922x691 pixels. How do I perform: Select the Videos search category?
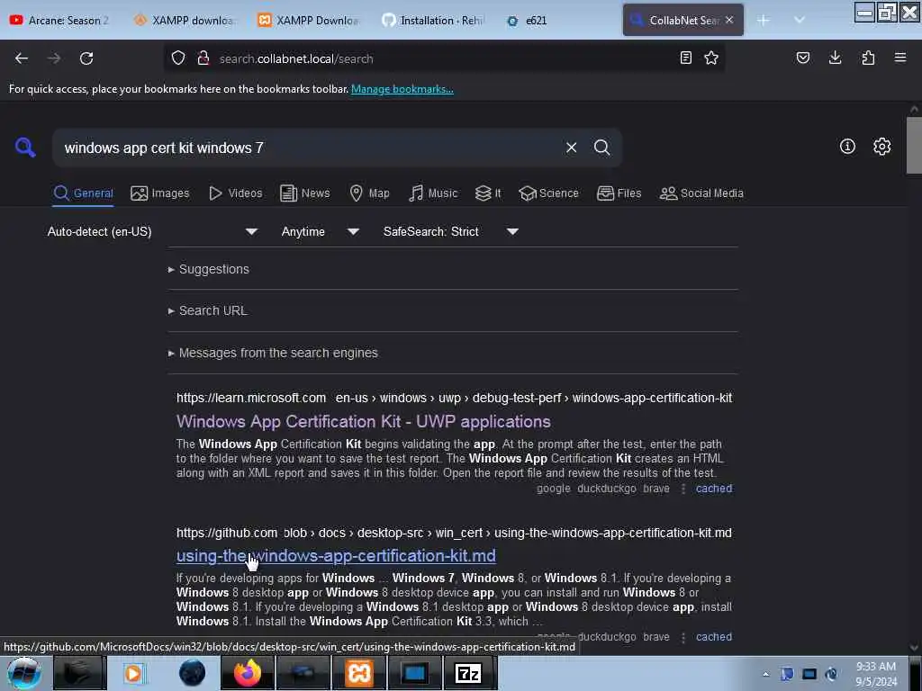[236, 193]
